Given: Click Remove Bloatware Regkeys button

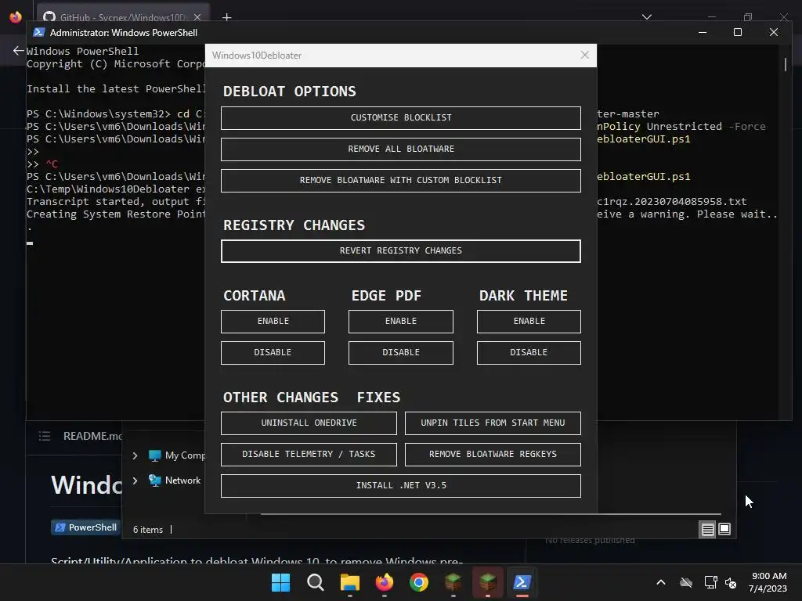Looking at the screenshot, I should 493,455.
